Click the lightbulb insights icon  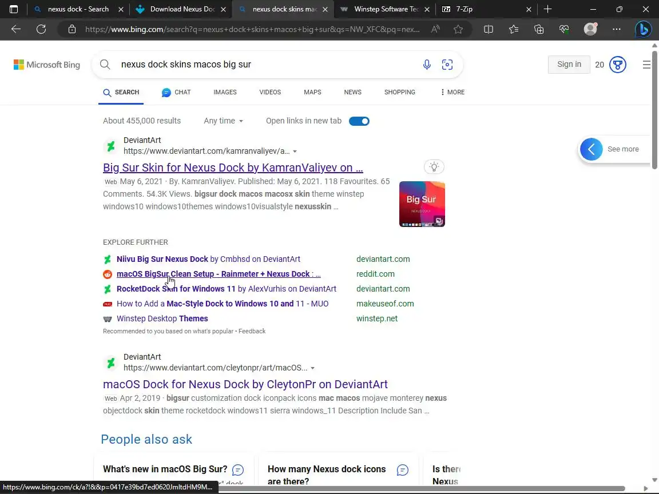pyautogui.click(x=434, y=167)
